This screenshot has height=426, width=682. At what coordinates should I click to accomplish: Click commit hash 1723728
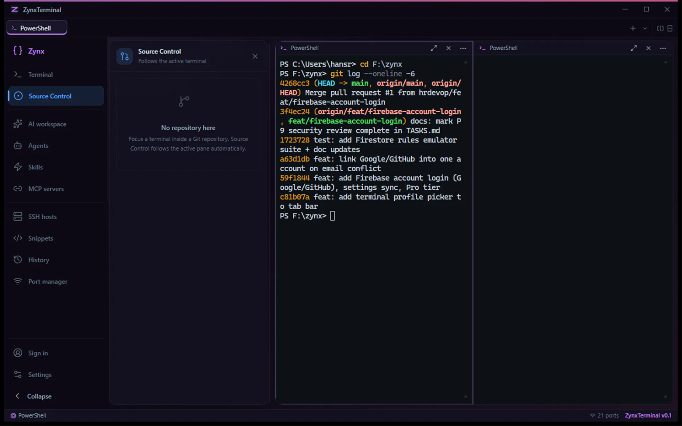(294, 140)
